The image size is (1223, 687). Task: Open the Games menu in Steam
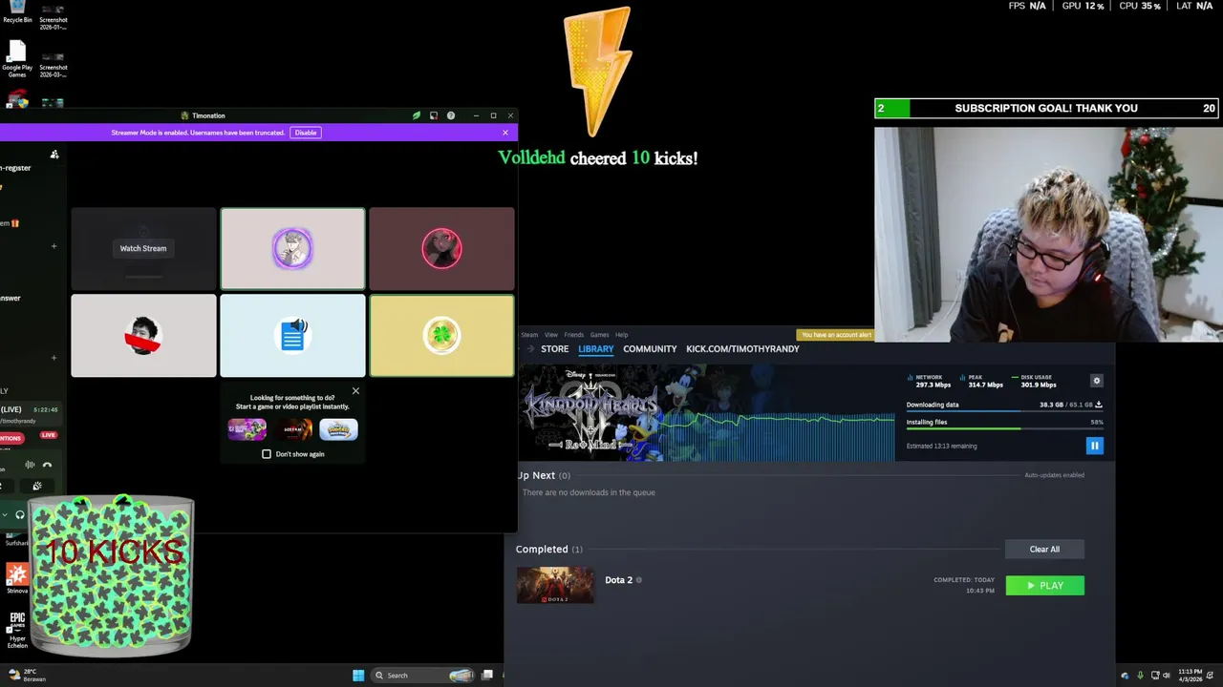pyautogui.click(x=599, y=335)
